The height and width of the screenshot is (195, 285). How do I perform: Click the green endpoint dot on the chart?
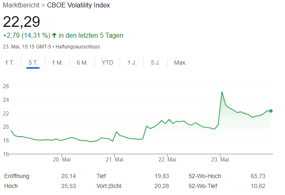pyautogui.click(x=271, y=111)
